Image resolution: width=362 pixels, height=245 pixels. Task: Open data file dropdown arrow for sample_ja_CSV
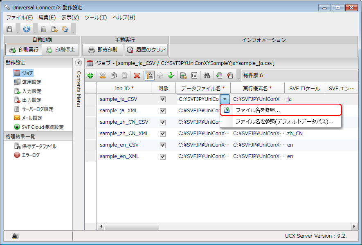coord(225,99)
